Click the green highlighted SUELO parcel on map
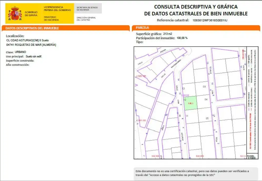 190,103
